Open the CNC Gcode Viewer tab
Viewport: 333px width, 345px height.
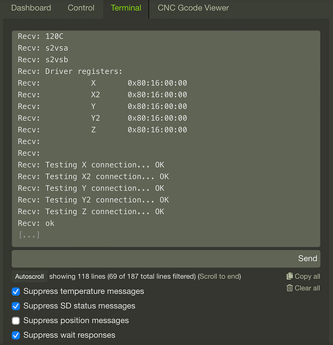click(193, 8)
